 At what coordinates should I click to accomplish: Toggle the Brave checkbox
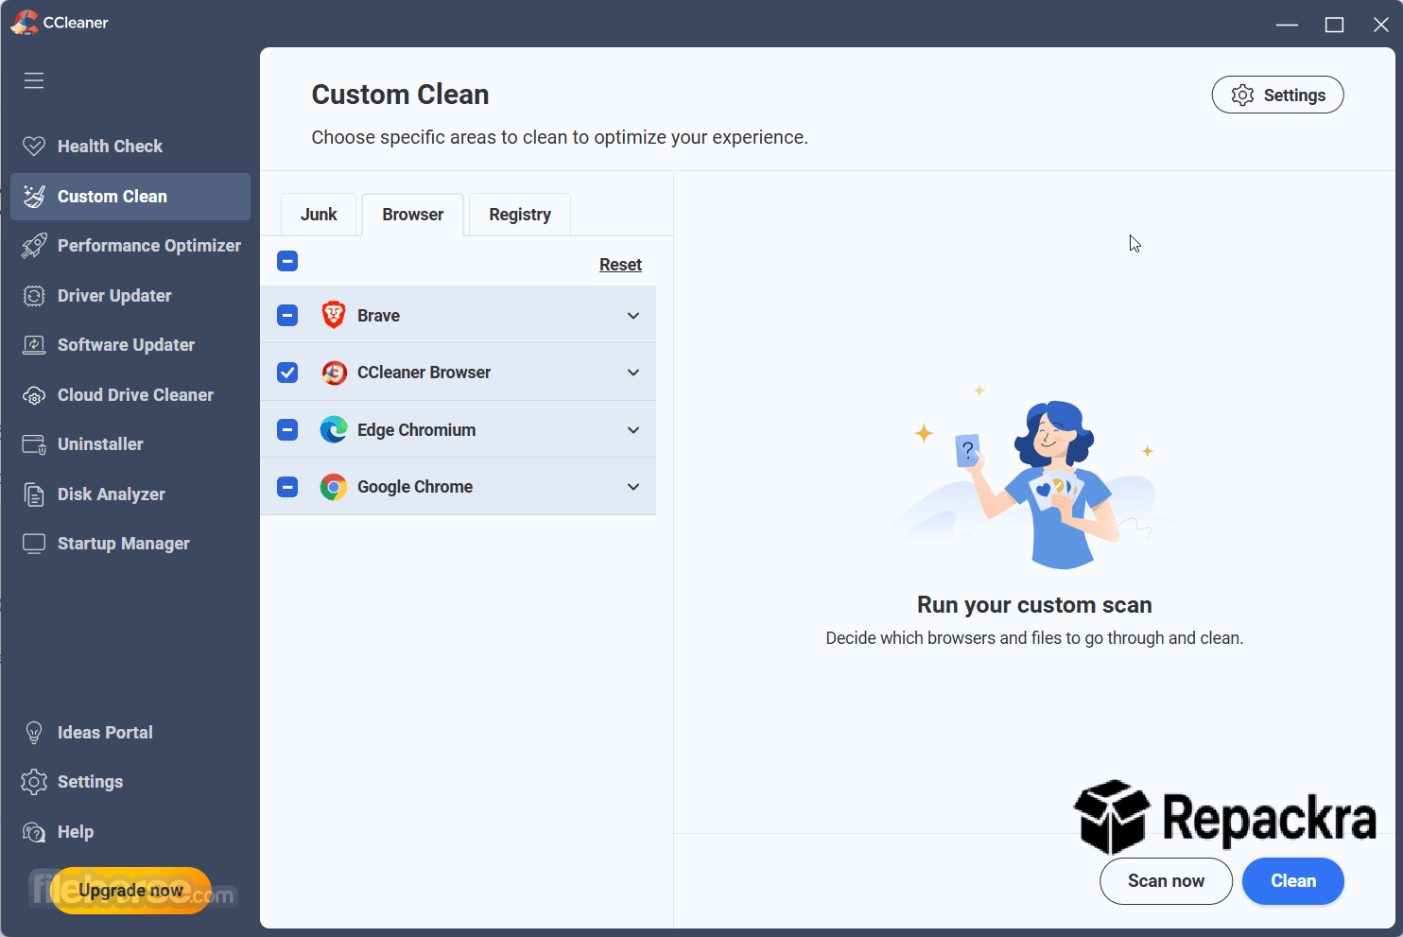click(287, 315)
